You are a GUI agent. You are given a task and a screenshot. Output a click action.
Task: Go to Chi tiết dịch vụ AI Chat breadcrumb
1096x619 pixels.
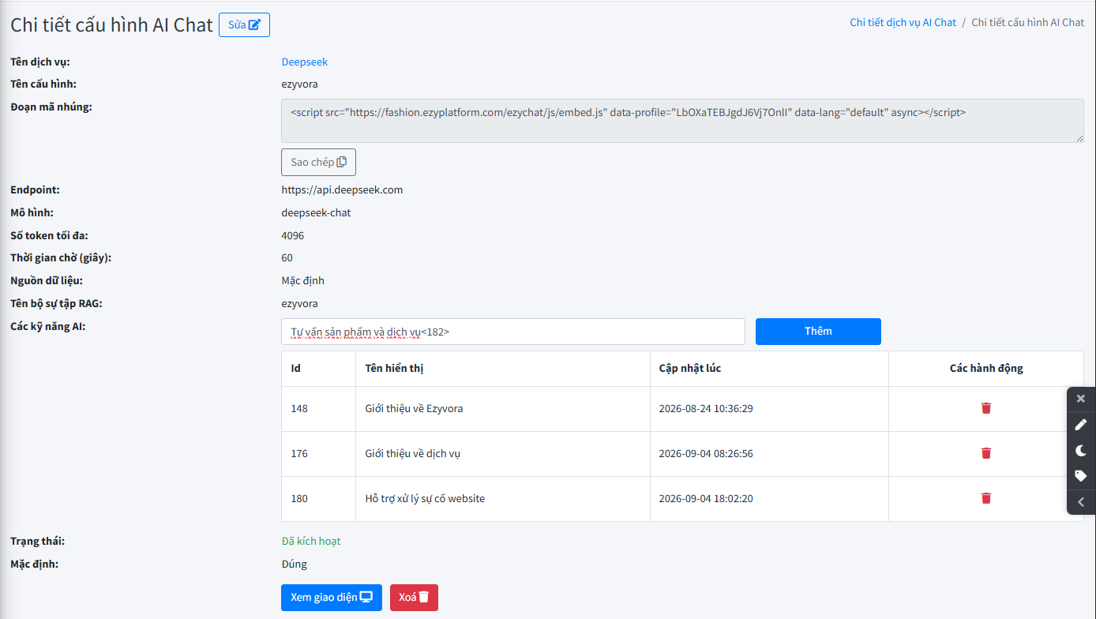[903, 22]
